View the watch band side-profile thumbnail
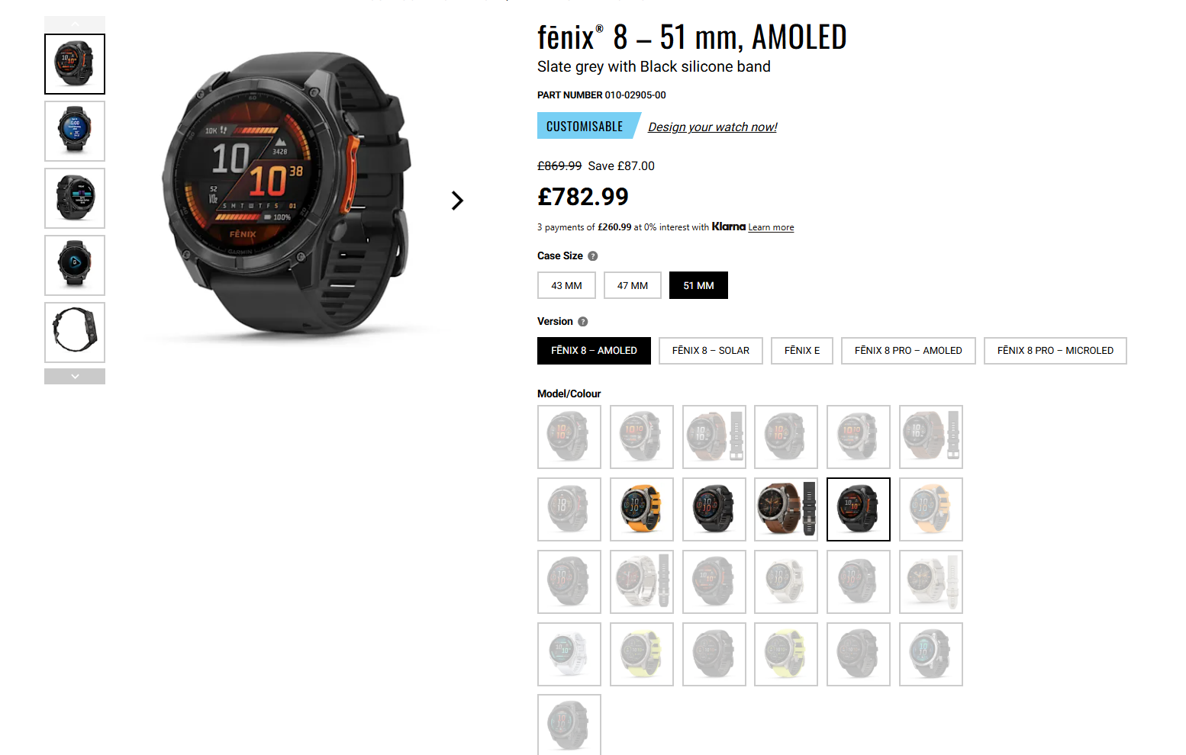The image size is (1186, 755). pyautogui.click(x=75, y=333)
